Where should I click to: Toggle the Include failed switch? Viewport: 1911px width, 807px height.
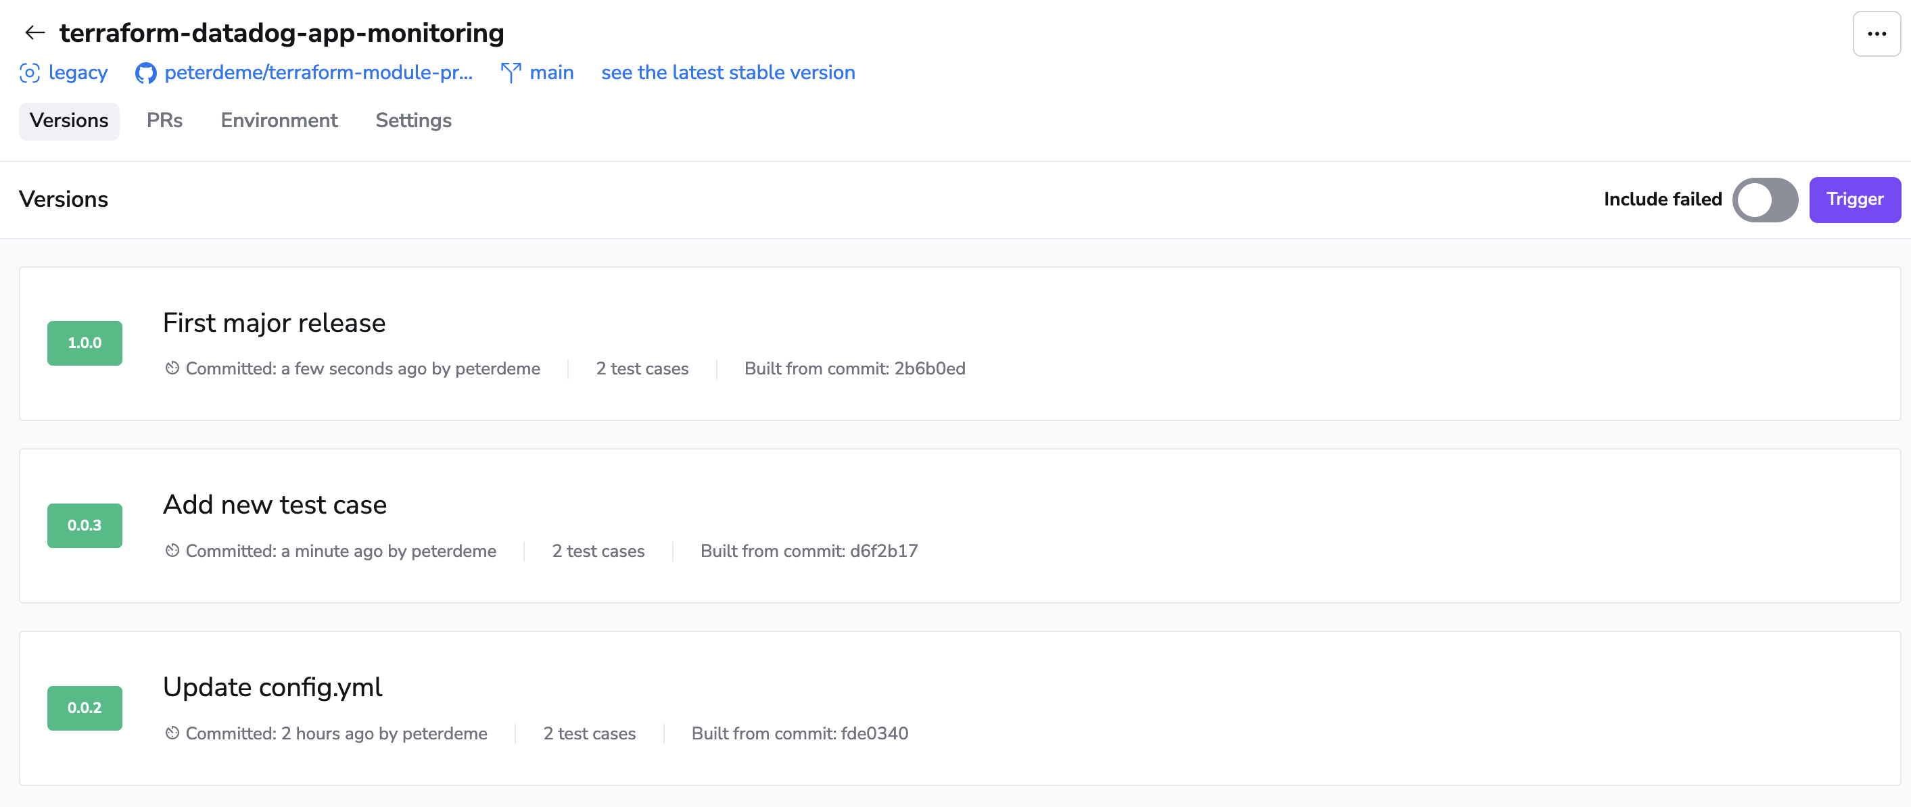point(1764,199)
